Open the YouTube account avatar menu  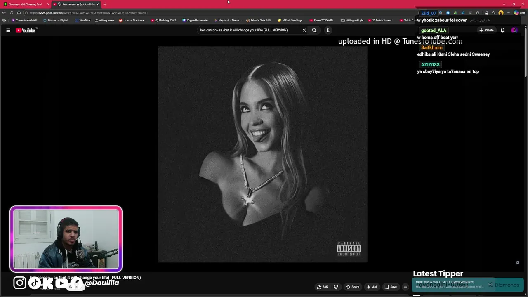click(514, 30)
